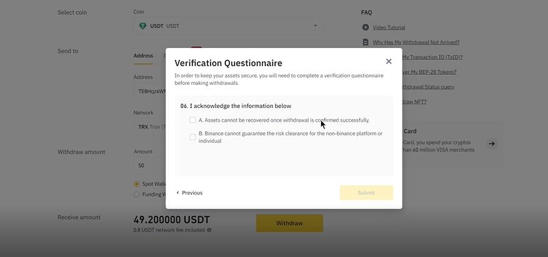Select the Spot Wallet radio button

tap(137, 184)
